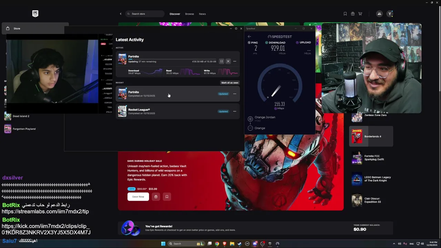Click the taskbar clock showing 9:40 PM
441x248 pixels.
[432, 244]
